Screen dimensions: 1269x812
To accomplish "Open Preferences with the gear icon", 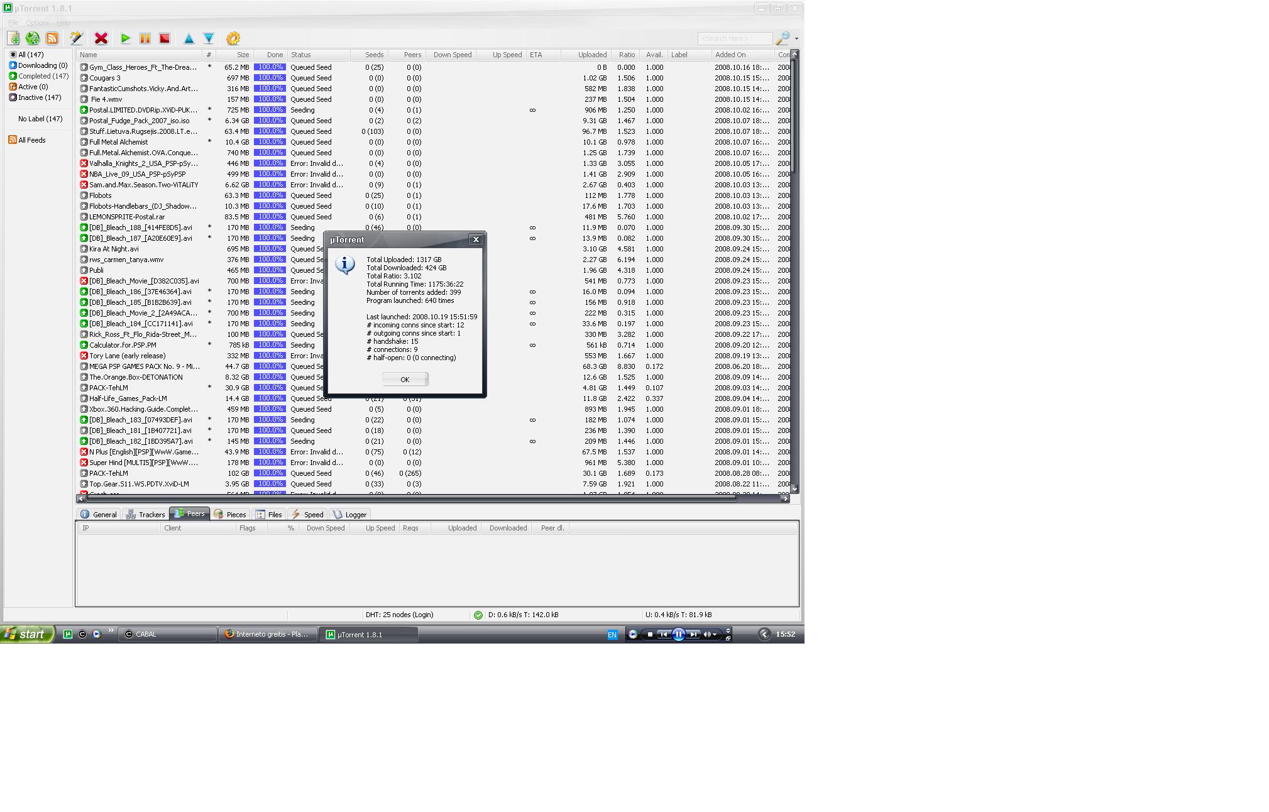I will (x=233, y=38).
